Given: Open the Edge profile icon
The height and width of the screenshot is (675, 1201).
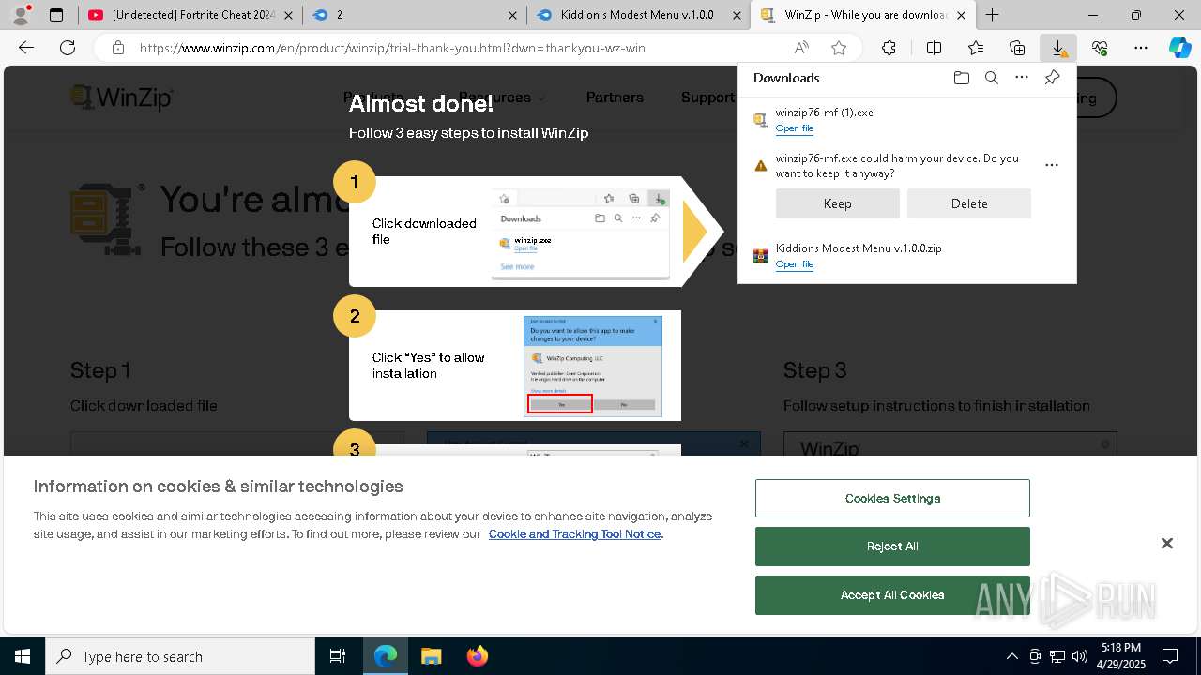Looking at the screenshot, I should [x=21, y=15].
